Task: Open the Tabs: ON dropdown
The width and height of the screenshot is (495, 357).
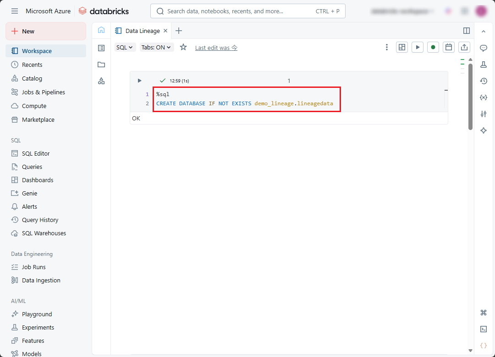Action: (x=156, y=47)
